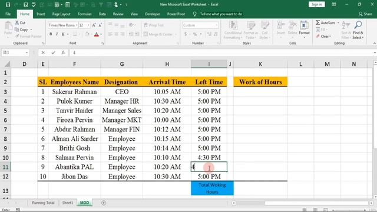Open the Ribbon Display Options icon
The height and width of the screenshot is (212, 377).
pos(334,5)
